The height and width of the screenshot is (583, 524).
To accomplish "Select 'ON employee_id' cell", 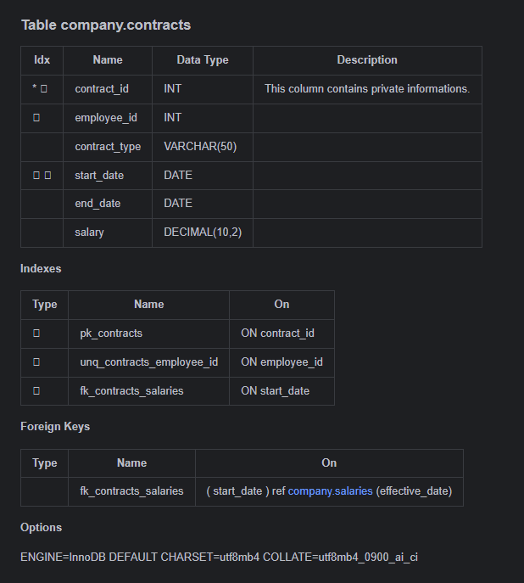I will 282,362.
